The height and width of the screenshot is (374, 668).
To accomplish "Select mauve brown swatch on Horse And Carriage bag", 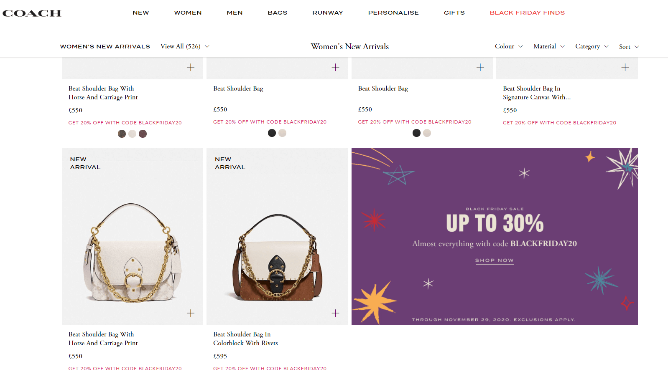I will [143, 134].
